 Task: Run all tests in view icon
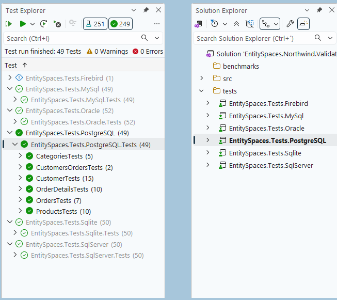point(9,24)
